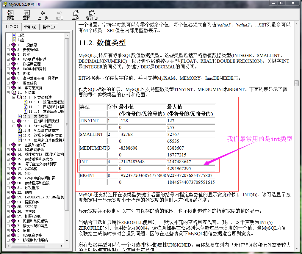Image resolution: width=302 pixels, height=254 pixels.
Task: Click open-book icon for 11.1. 列类型概述
Action: click(19, 97)
